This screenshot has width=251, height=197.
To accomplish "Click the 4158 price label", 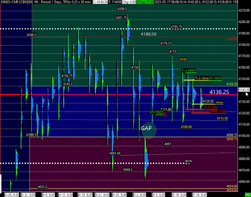I will click(135, 67).
